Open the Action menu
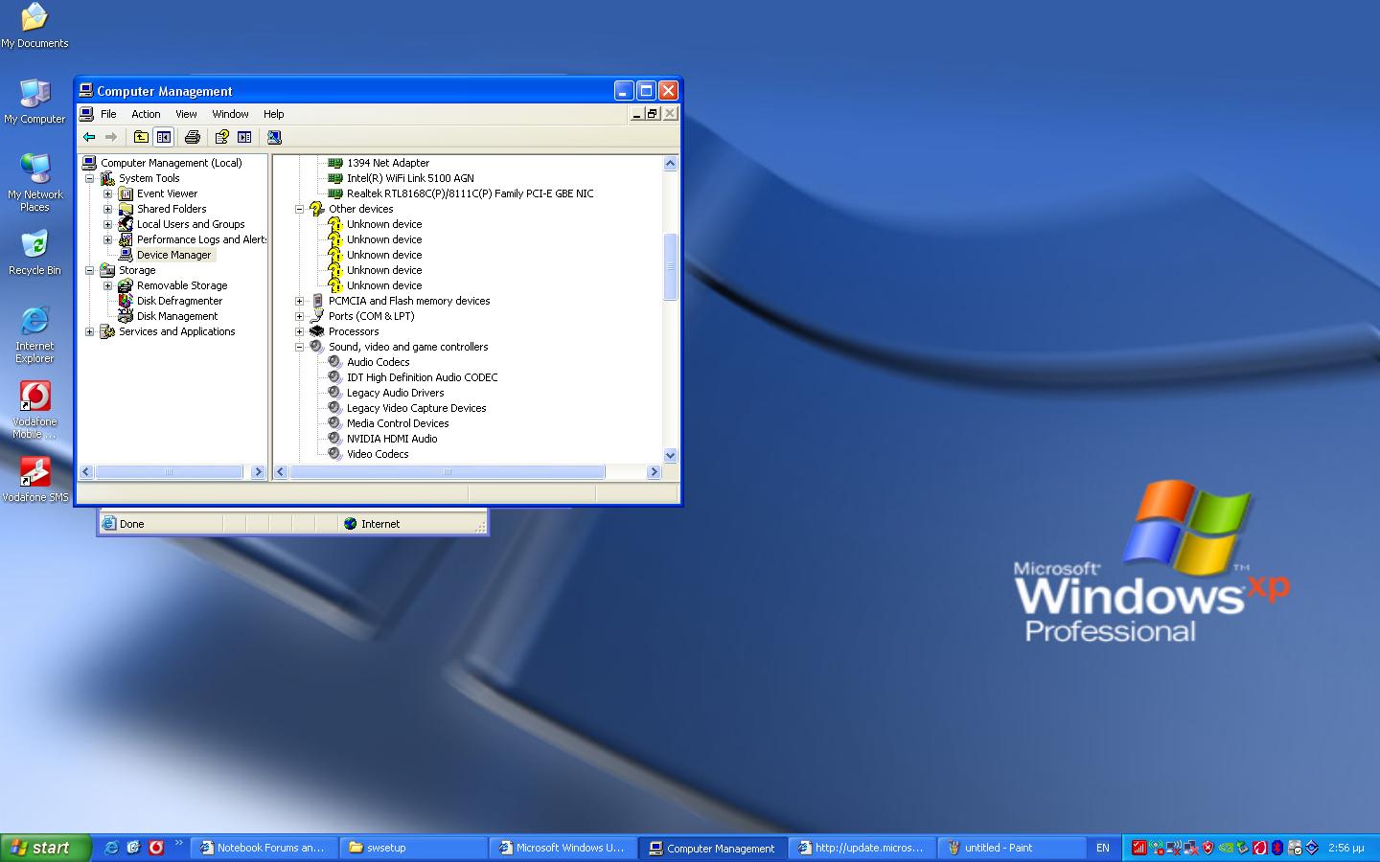This screenshot has width=1380, height=862. point(146,114)
